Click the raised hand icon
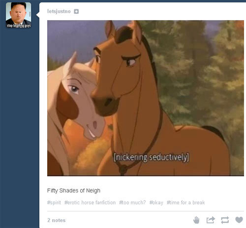This screenshot has height=228, width=246. (x=196, y=220)
